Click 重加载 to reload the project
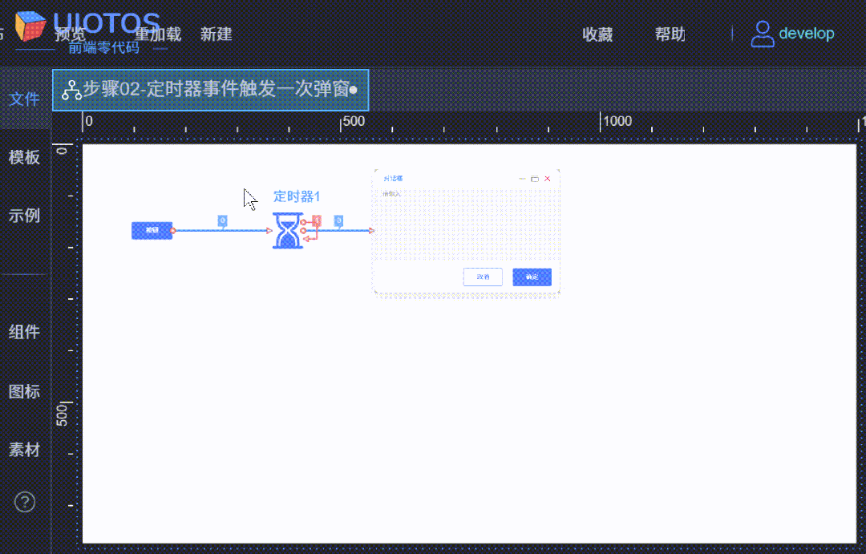The width and height of the screenshot is (866, 554). tap(158, 34)
